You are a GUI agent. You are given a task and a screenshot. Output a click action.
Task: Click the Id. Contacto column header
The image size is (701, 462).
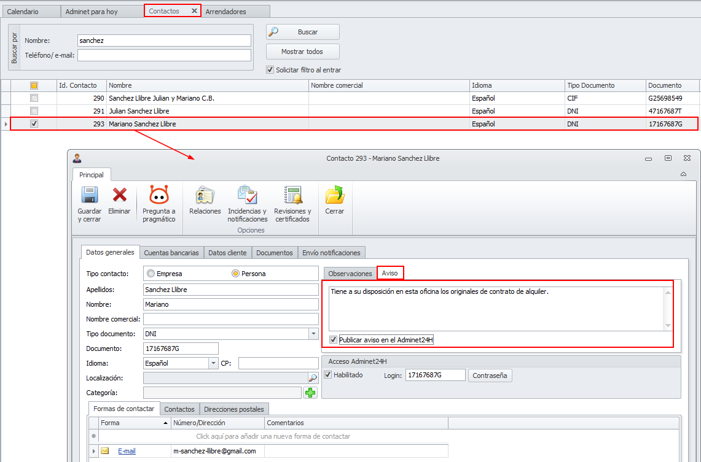tap(81, 85)
